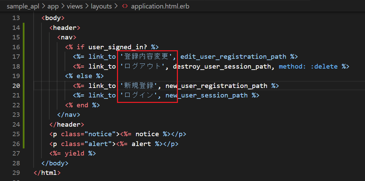
Task: Click line number 20 in gutter
Action: coord(16,86)
